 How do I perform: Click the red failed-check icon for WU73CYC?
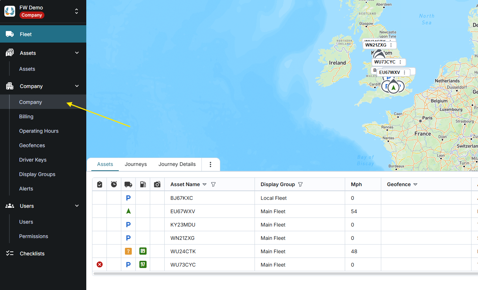click(x=100, y=265)
